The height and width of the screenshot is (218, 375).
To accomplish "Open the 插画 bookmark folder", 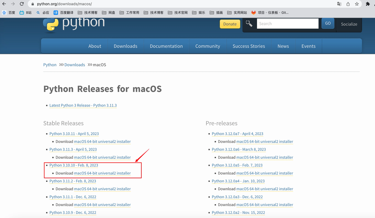I will [x=216, y=13].
